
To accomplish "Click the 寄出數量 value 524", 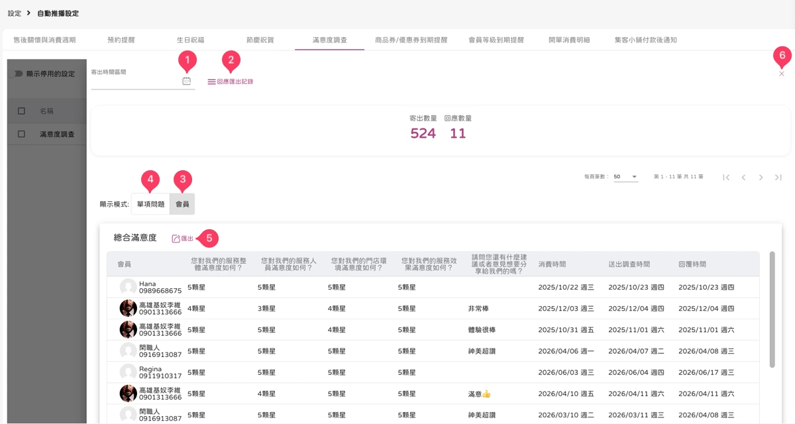I will (423, 133).
